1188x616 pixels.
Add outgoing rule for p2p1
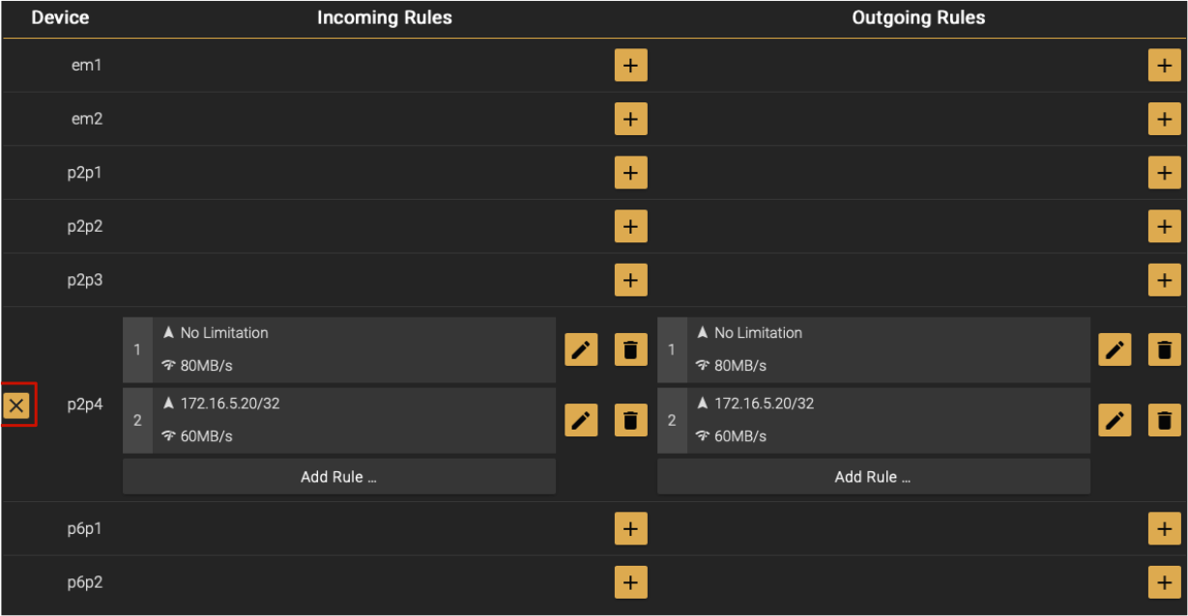coord(1164,173)
